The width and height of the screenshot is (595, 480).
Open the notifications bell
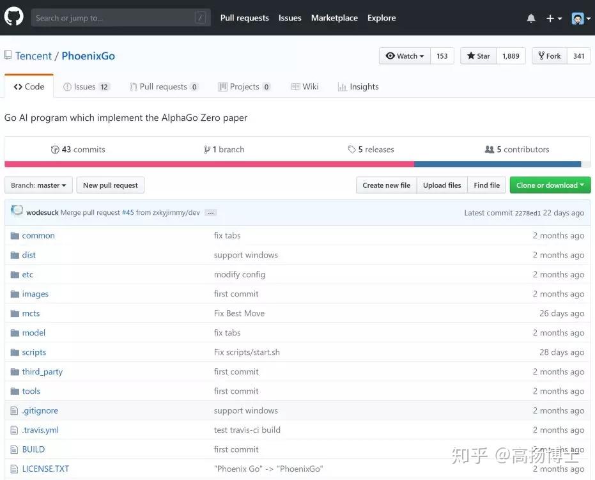(531, 18)
